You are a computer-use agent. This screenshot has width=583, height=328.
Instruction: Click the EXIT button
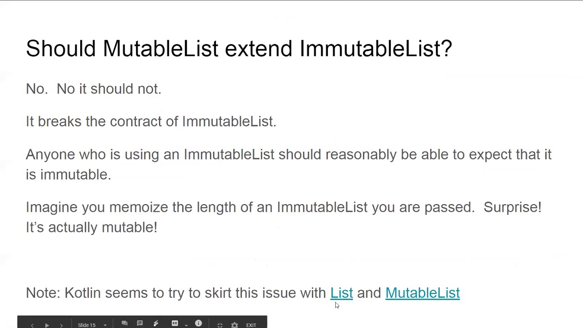coord(251,325)
